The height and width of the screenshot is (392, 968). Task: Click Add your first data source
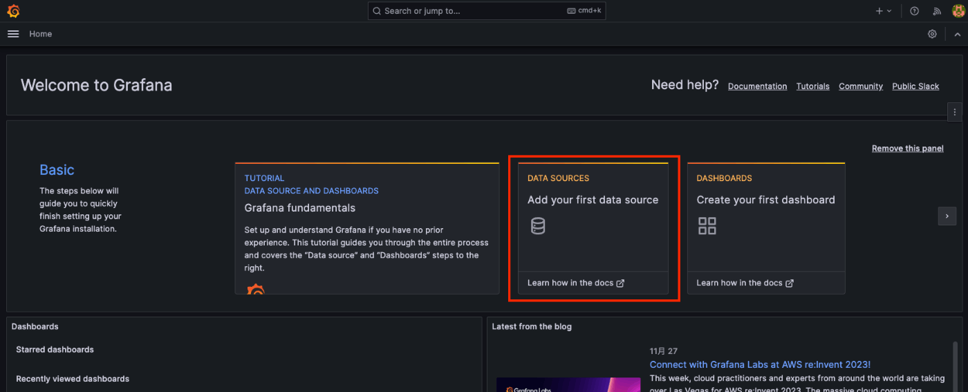click(x=593, y=200)
